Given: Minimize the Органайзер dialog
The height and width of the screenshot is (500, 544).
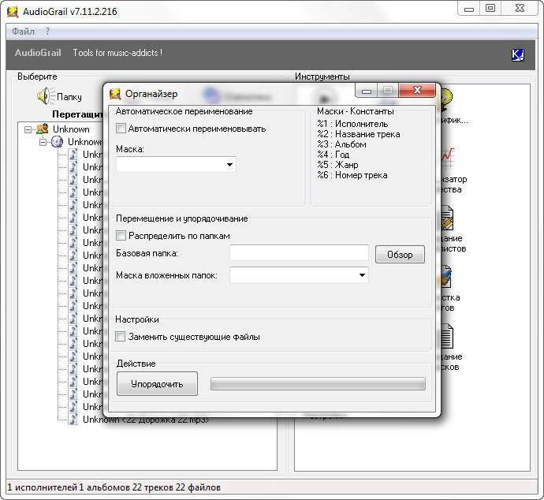Looking at the screenshot, I should click(x=367, y=91).
